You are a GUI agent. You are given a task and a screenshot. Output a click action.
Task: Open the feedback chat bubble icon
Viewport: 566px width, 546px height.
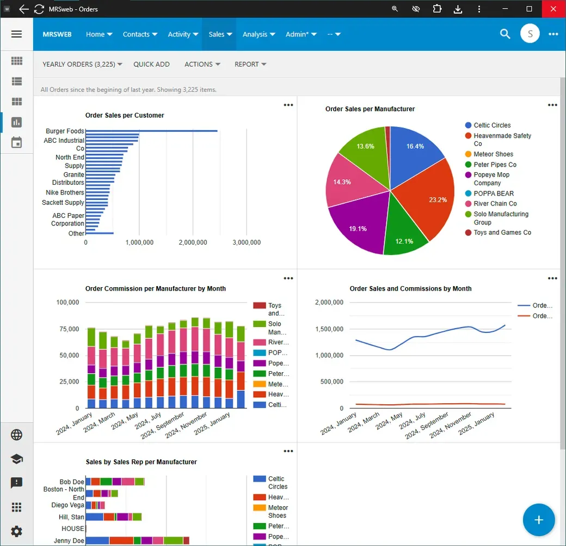[17, 483]
